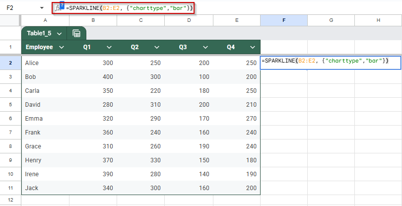Open the Q3 column dropdown arrow
This screenshot has height=206, width=402.
205,47
